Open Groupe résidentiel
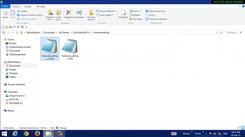The width and height of the screenshot is (245, 137). [x=15, y=84]
